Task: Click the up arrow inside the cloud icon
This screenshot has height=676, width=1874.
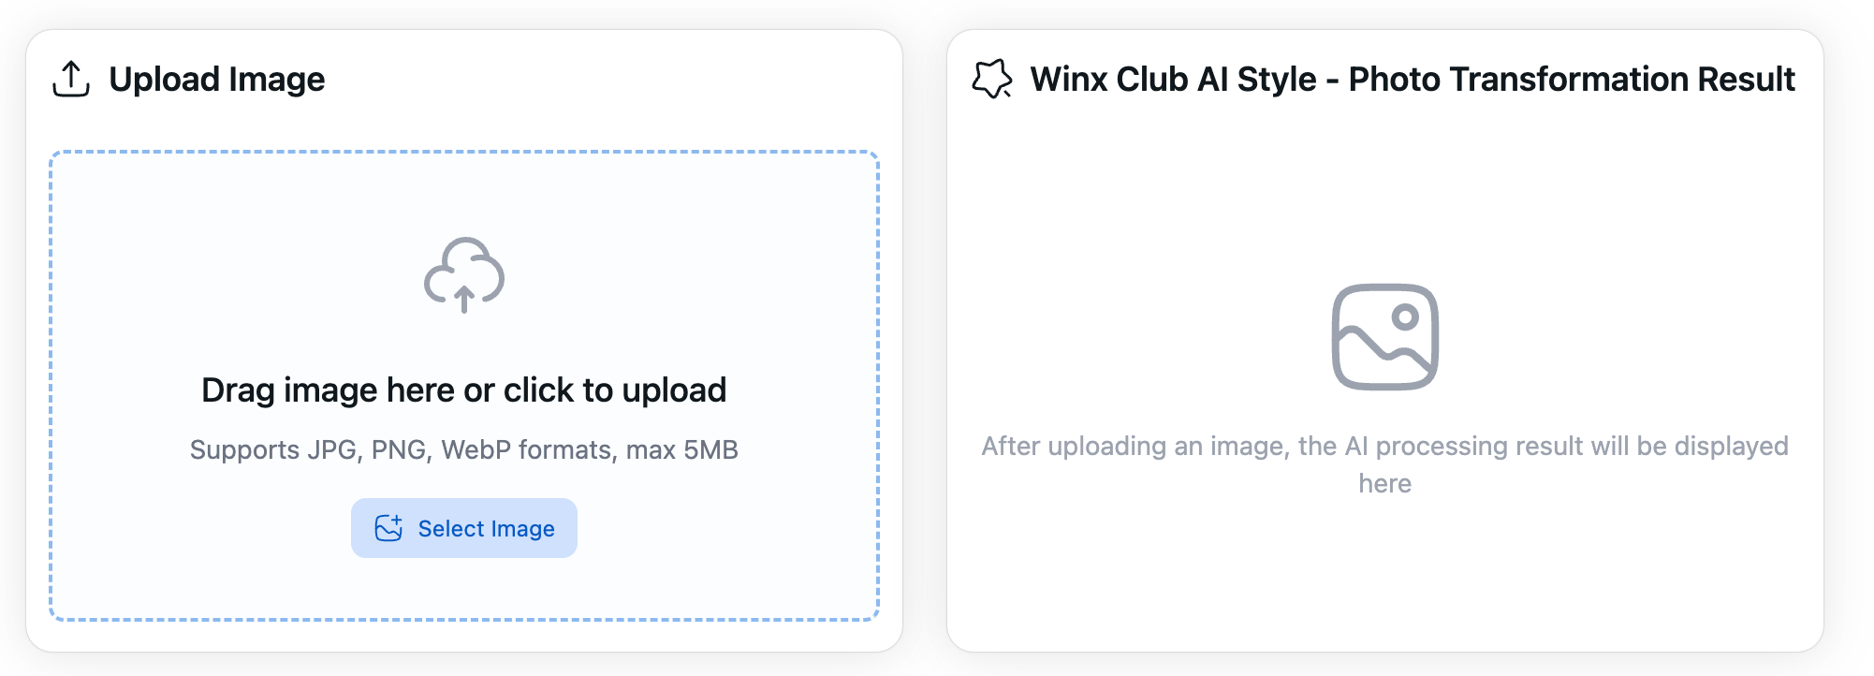Action: 464,300
